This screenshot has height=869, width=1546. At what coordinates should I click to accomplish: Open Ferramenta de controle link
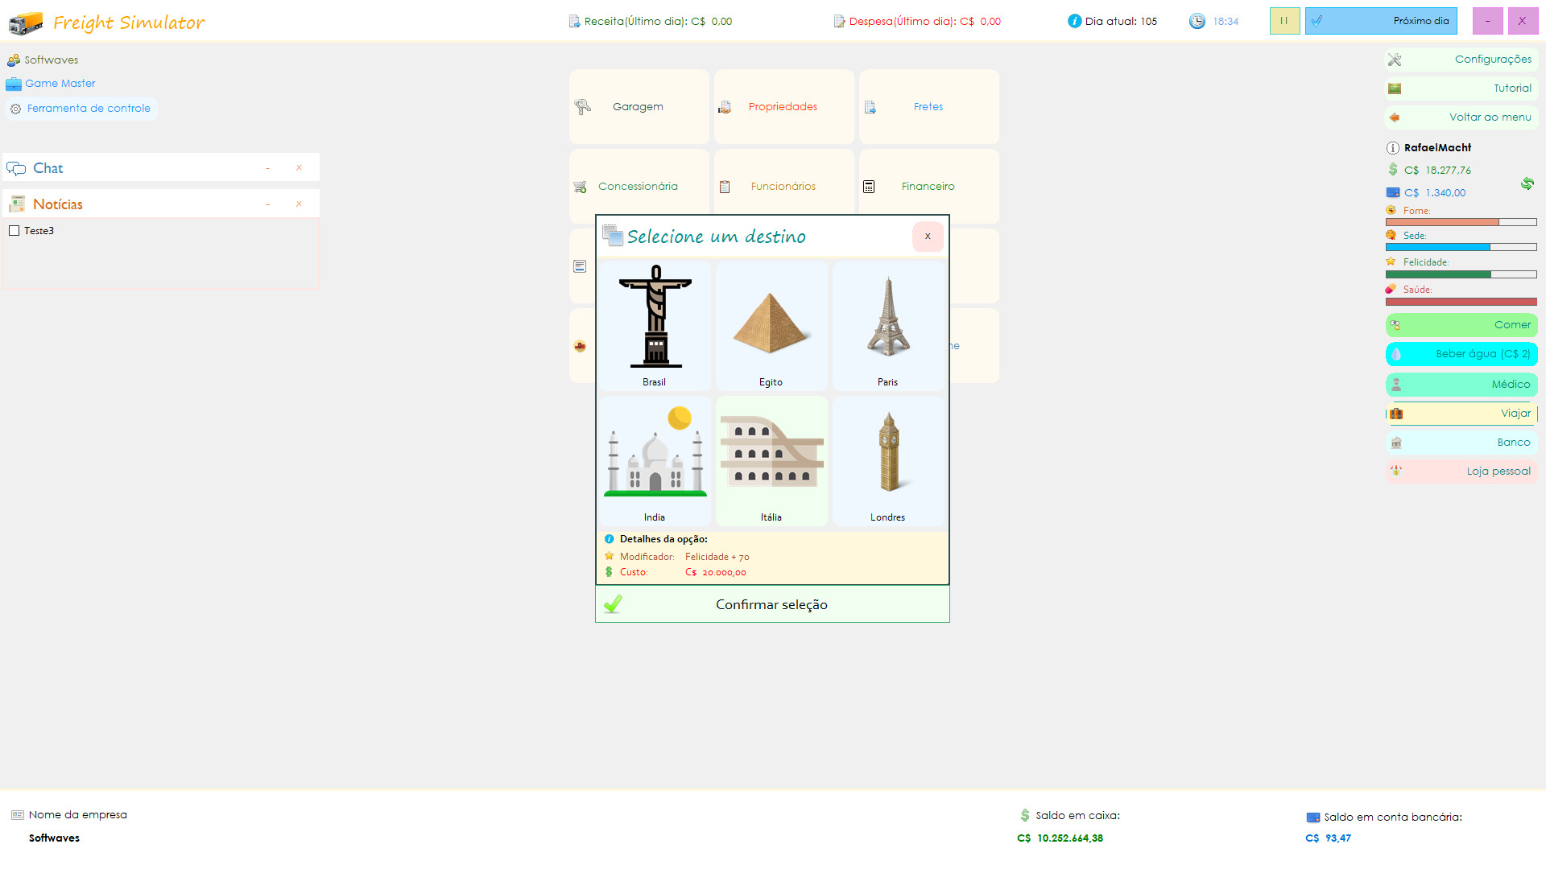pos(89,109)
